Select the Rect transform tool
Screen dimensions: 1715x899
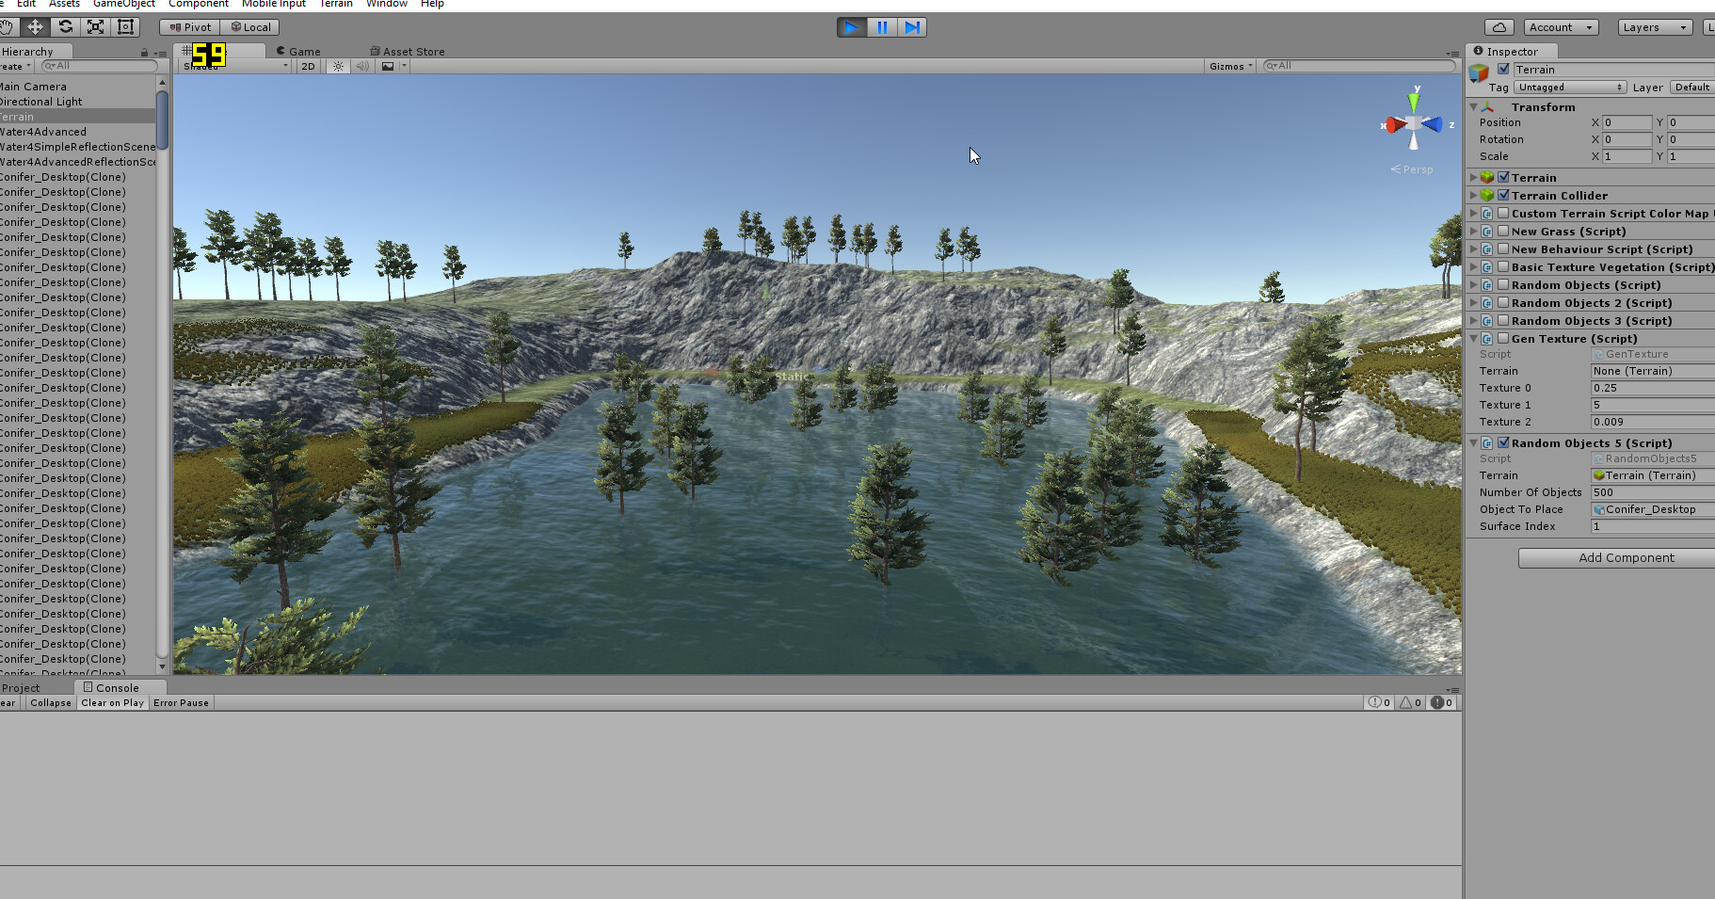[125, 26]
